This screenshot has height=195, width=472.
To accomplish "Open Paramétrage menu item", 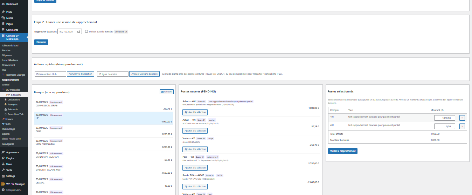I will point(8,129).
